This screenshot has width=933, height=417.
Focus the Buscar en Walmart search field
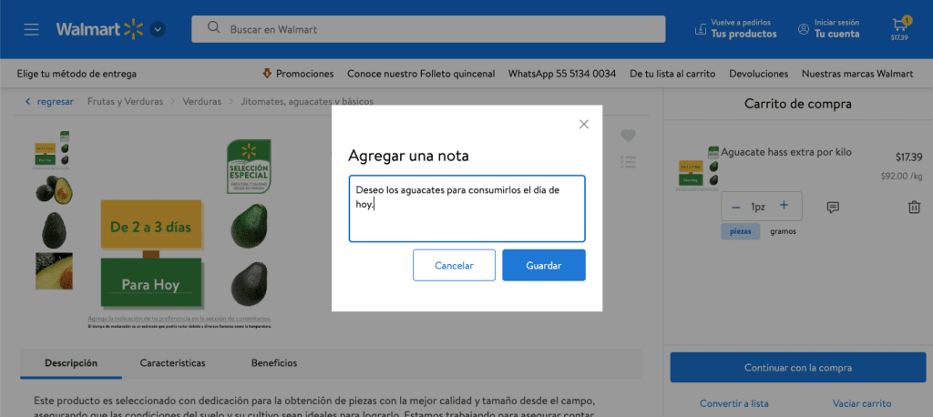coord(428,29)
